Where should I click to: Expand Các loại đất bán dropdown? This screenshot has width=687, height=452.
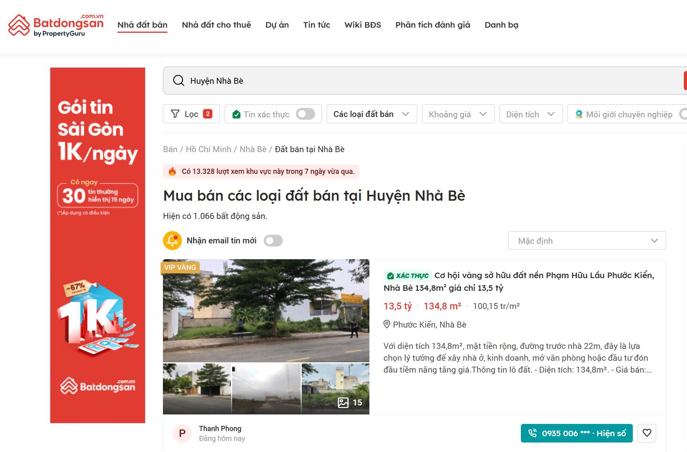(372, 114)
